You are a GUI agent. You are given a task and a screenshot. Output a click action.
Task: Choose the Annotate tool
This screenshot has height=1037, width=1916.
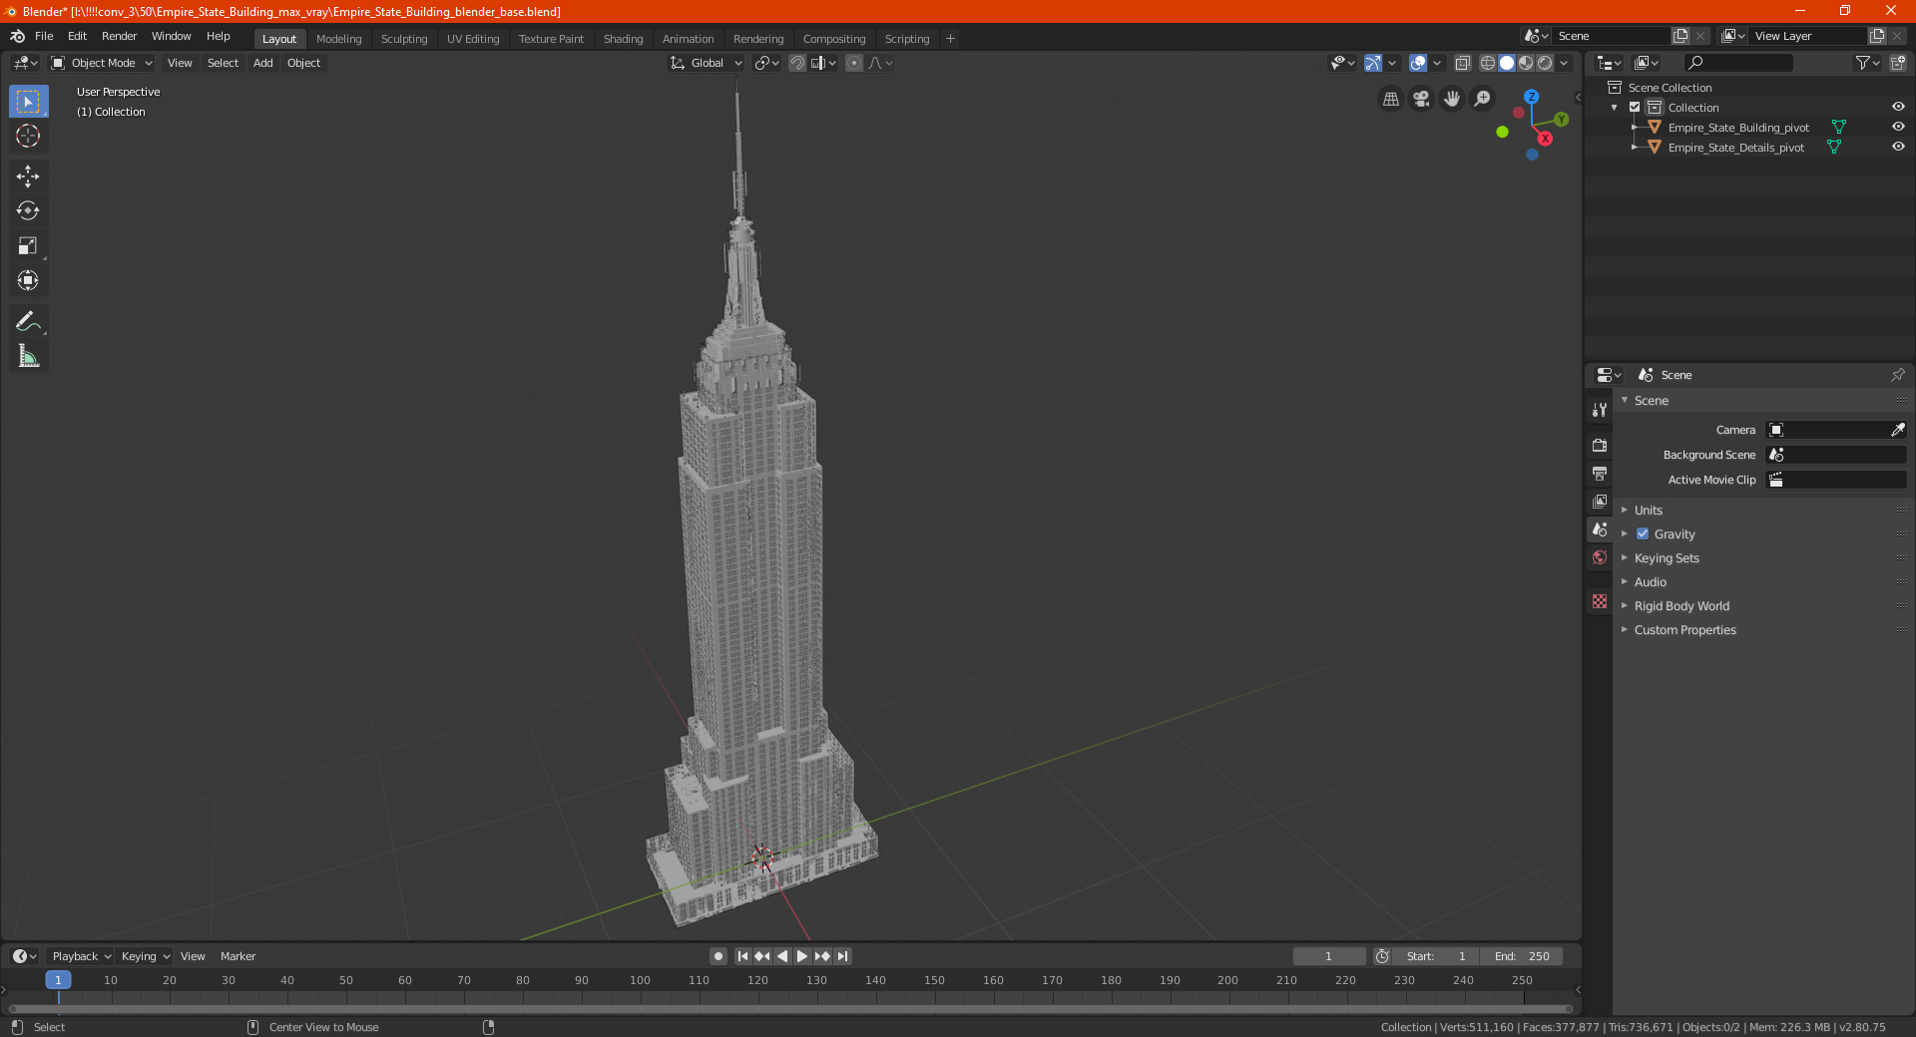click(28, 321)
